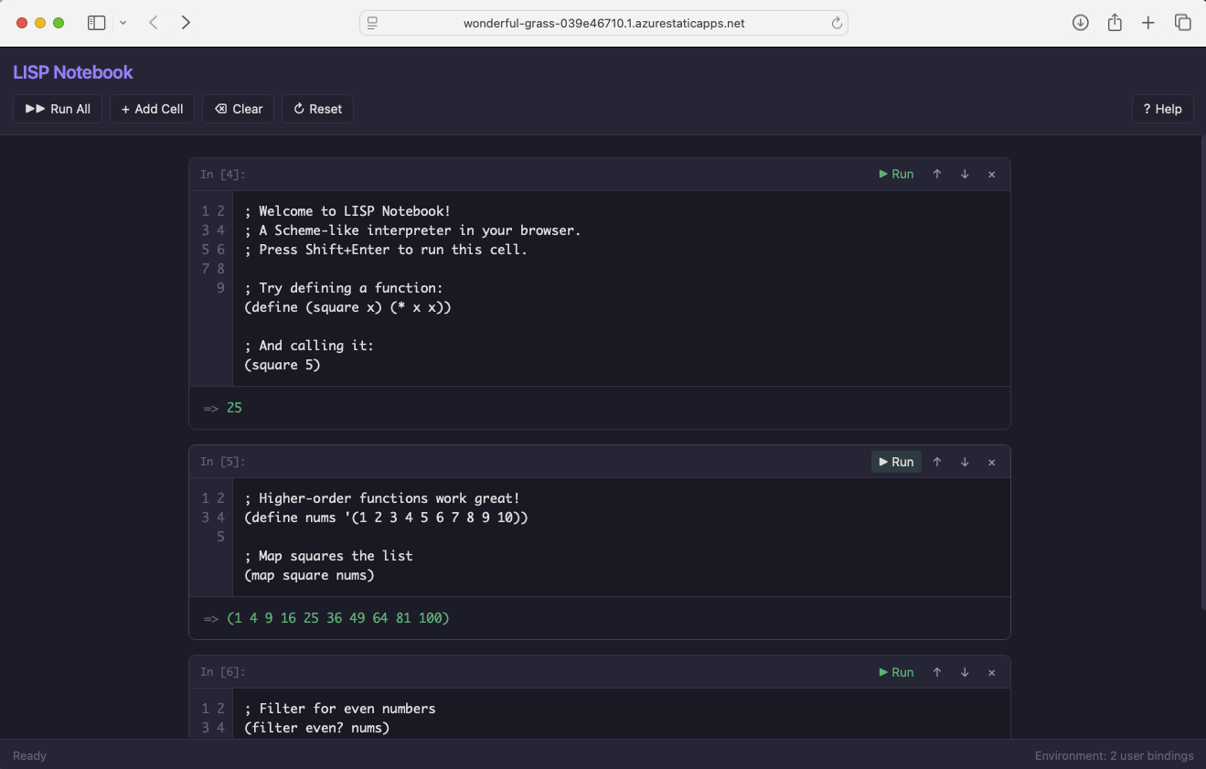Move the In [5] cell down
This screenshot has height=769, width=1206.
coord(965,462)
